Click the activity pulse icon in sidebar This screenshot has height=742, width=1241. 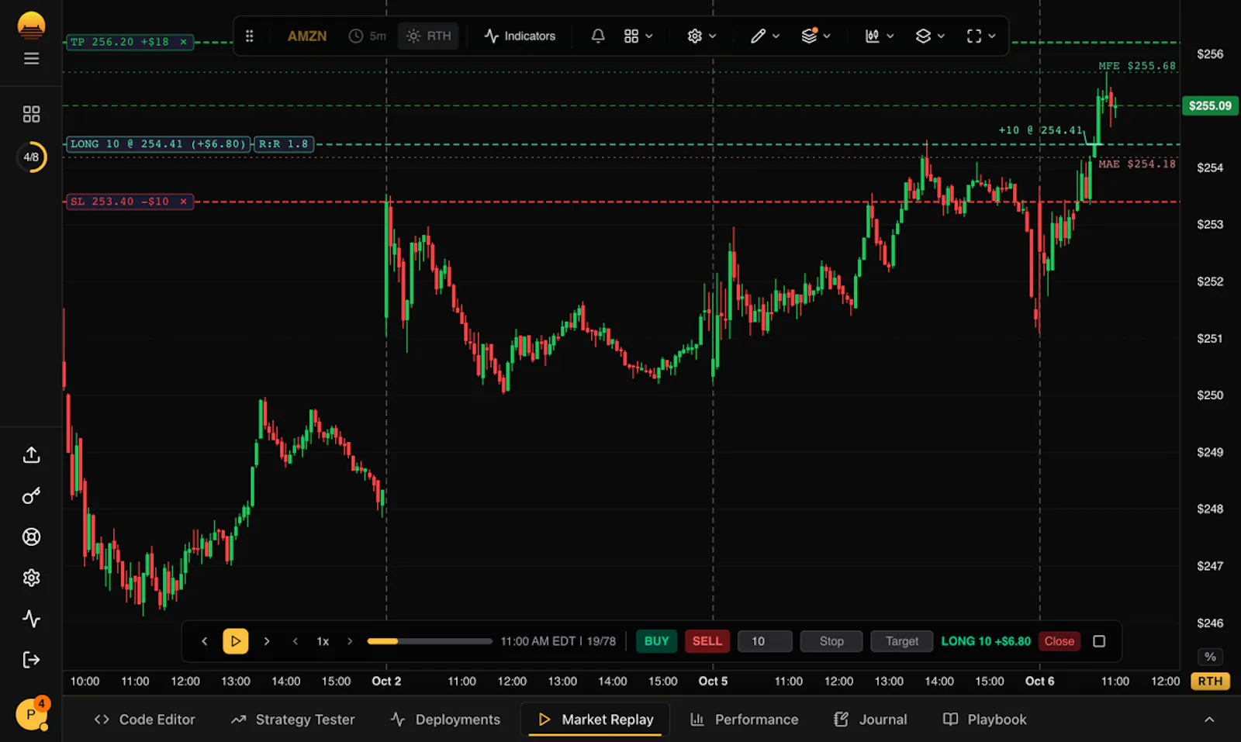31,619
